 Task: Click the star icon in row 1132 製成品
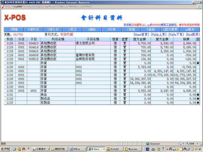point(198,99)
